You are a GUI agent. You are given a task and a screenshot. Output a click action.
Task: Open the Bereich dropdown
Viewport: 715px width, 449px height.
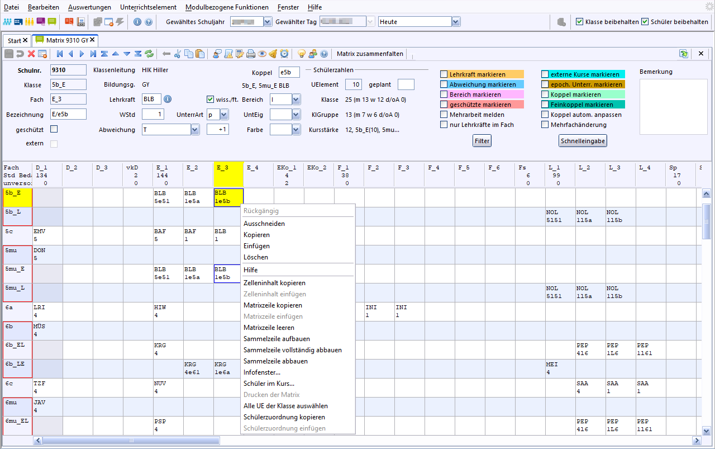coord(296,99)
